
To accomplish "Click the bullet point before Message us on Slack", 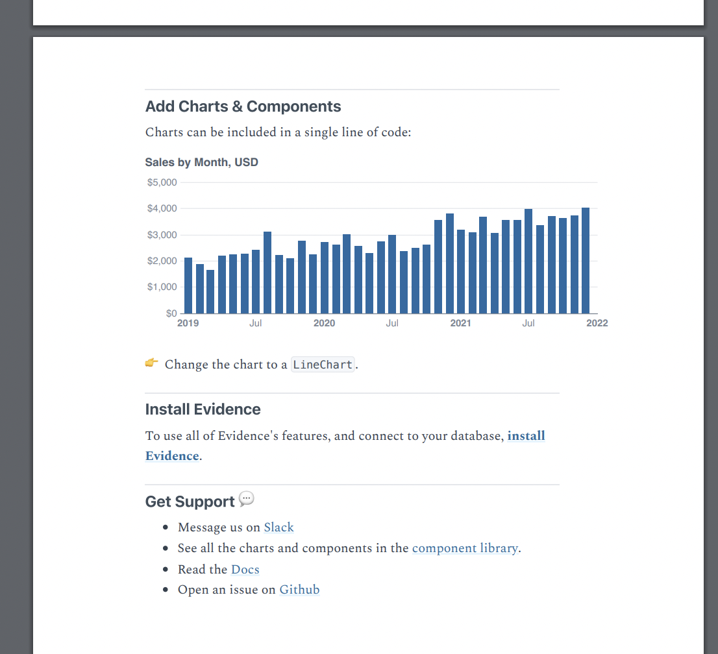I will pyautogui.click(x=167, y=527).
